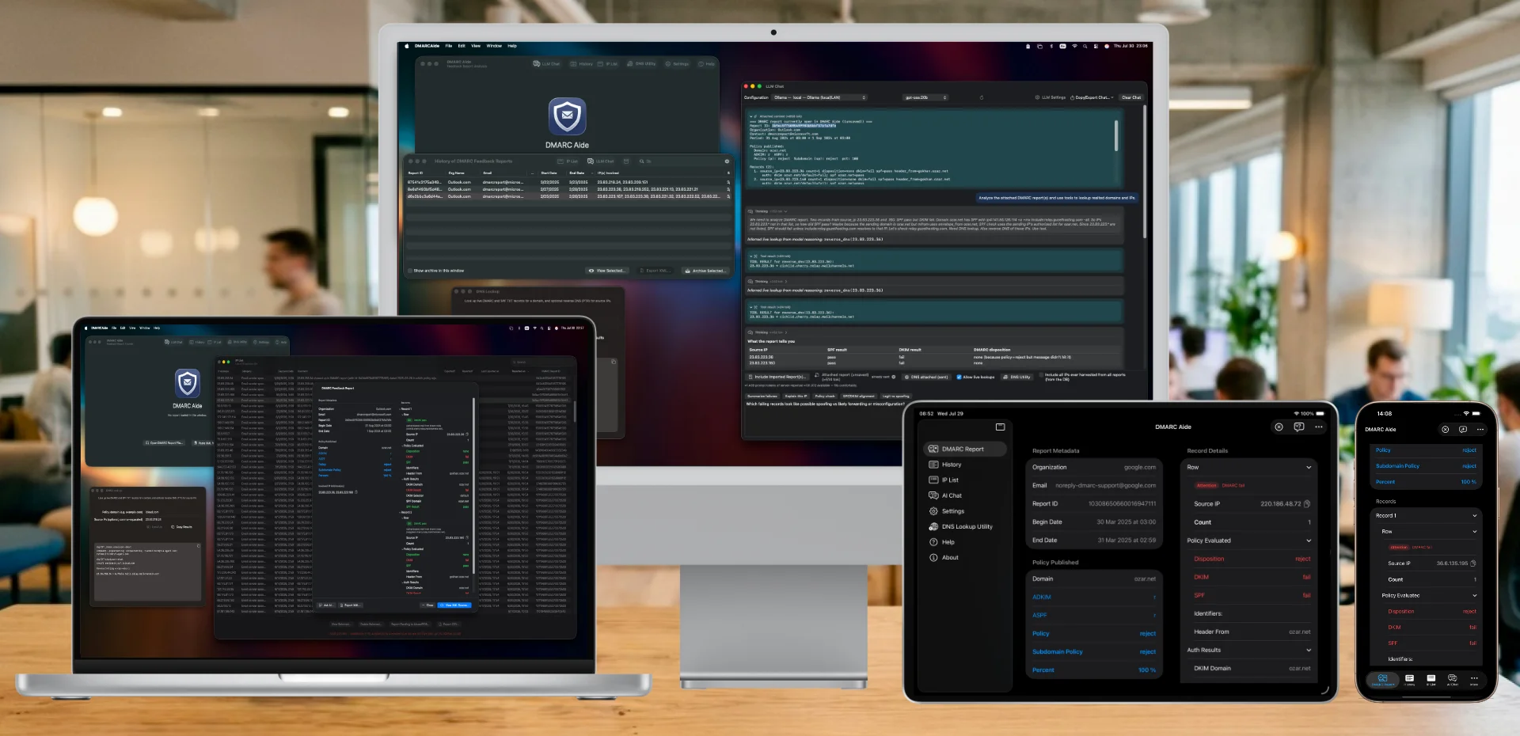This screenshot has height=736, width=1520.
Task: Collapse the Row section on the iPhone
Action: [1474, 531]
